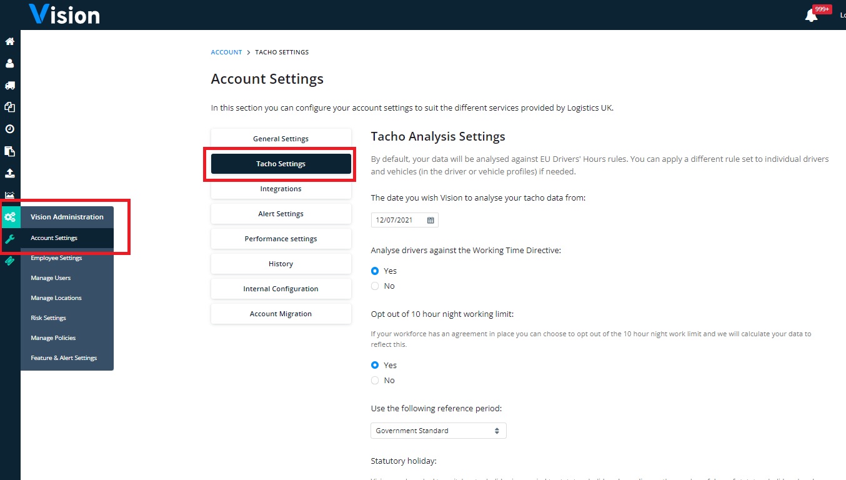Open the Home icon in sidebar

[9, 42]
